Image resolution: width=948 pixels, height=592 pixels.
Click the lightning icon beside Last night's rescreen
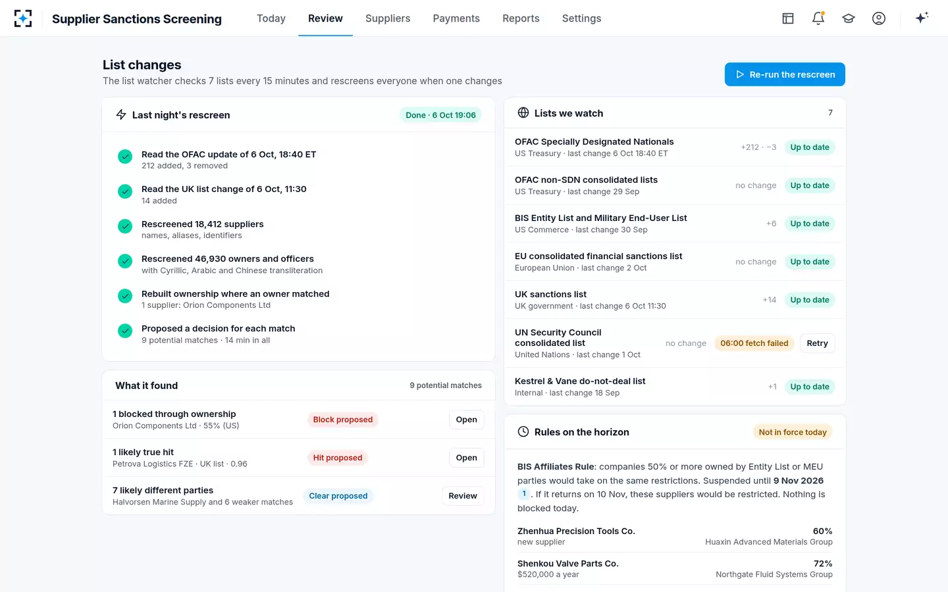click(x=121, y=114)
